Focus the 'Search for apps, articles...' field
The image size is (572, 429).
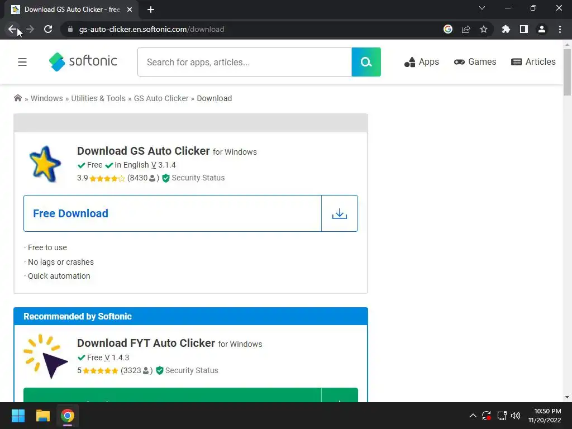[x=245, y=62]
